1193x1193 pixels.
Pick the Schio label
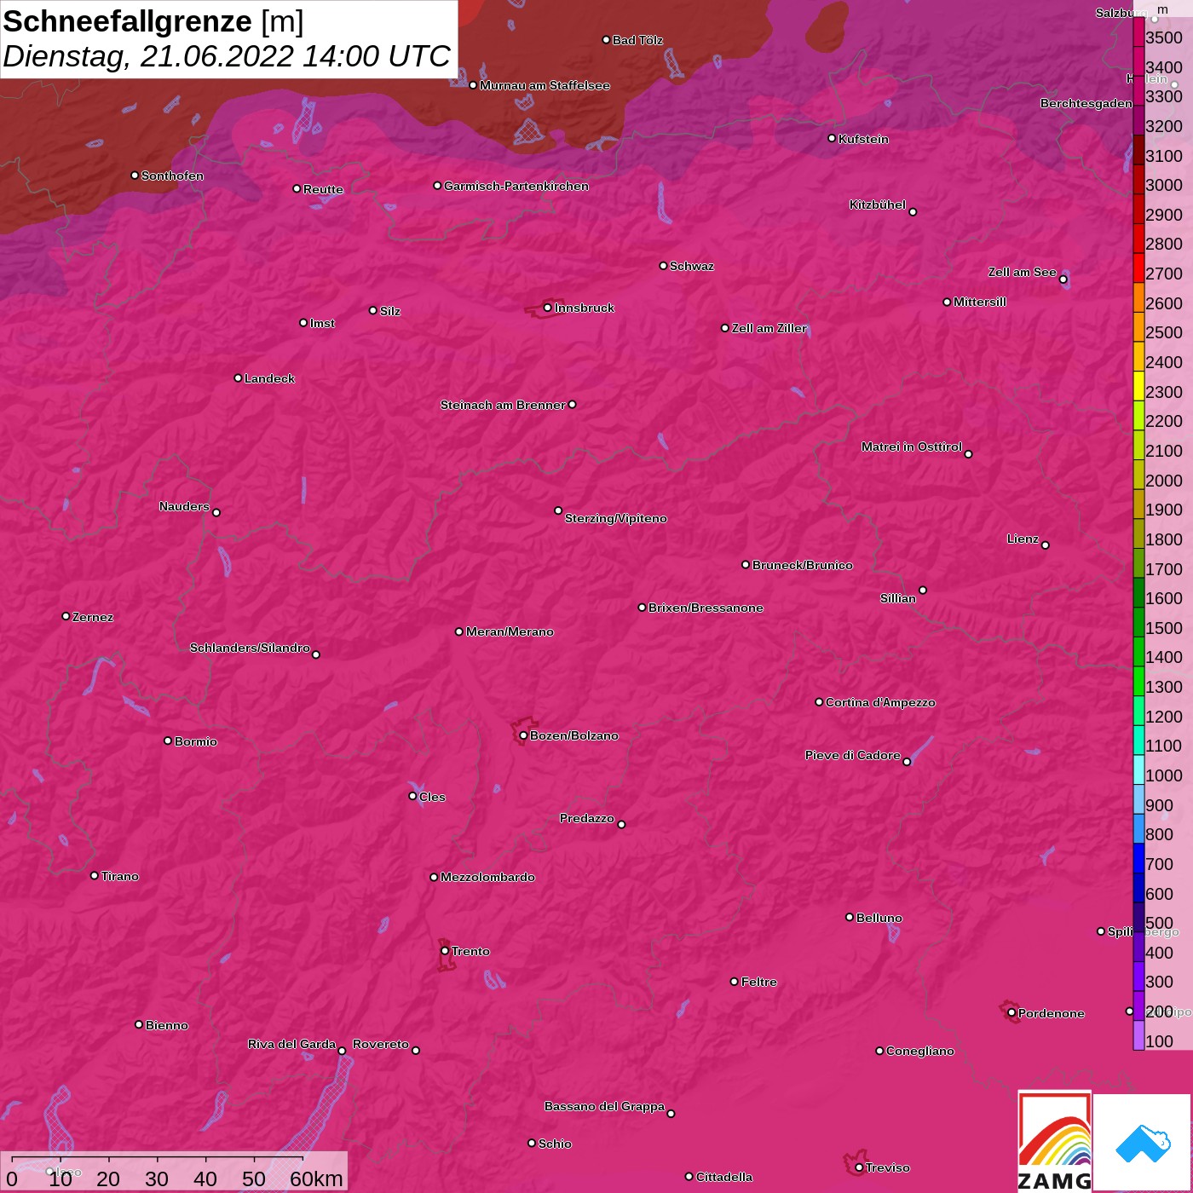click(x=555, y=1144)
